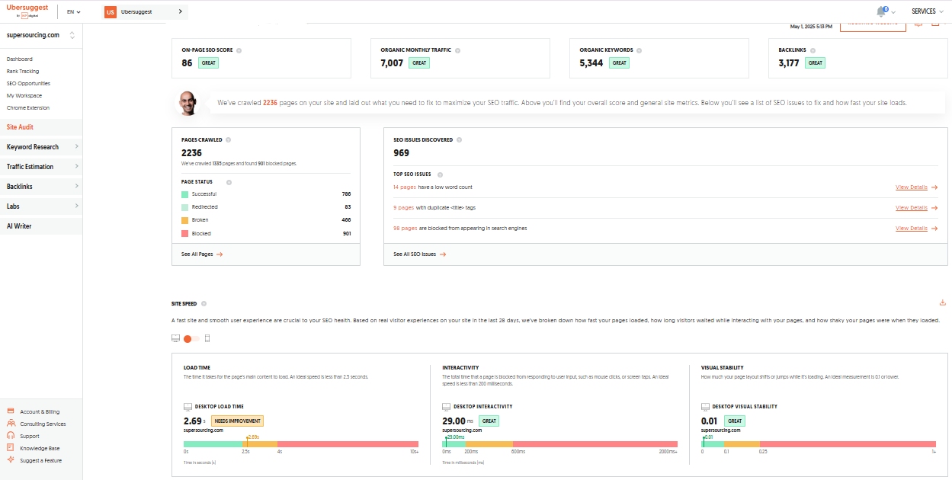952x480 pixels.
Task: Click the Knowledge Base book icon
Action: tap(11, 448)
